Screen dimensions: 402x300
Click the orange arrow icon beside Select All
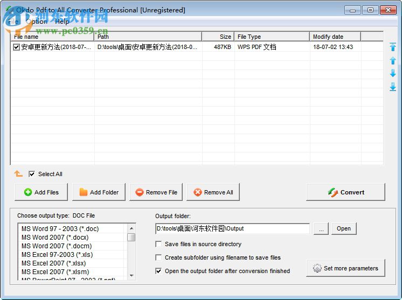[x=18, y=173]
